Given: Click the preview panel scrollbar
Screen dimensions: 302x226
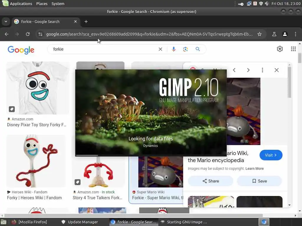Looking at the screenshot, I should [289, 83].
